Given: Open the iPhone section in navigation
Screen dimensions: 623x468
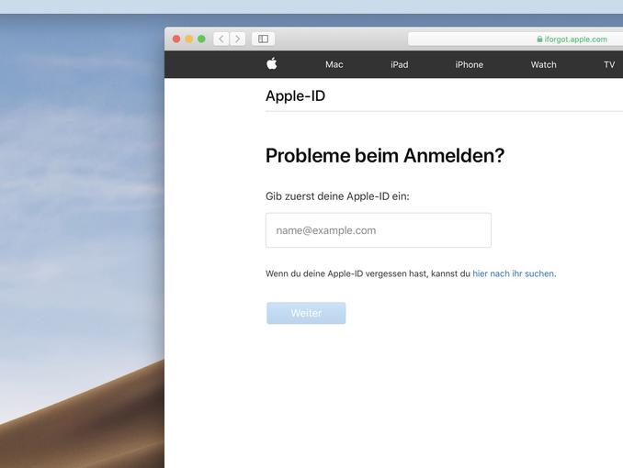Looking at the screenshot, I should pyautogui.click(x=470, y=65).
